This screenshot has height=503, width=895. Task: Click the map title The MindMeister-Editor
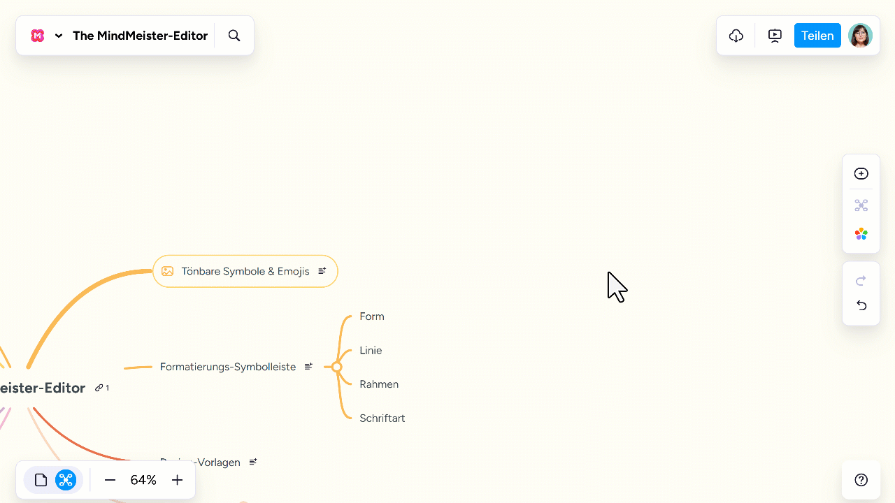point(140,36)
